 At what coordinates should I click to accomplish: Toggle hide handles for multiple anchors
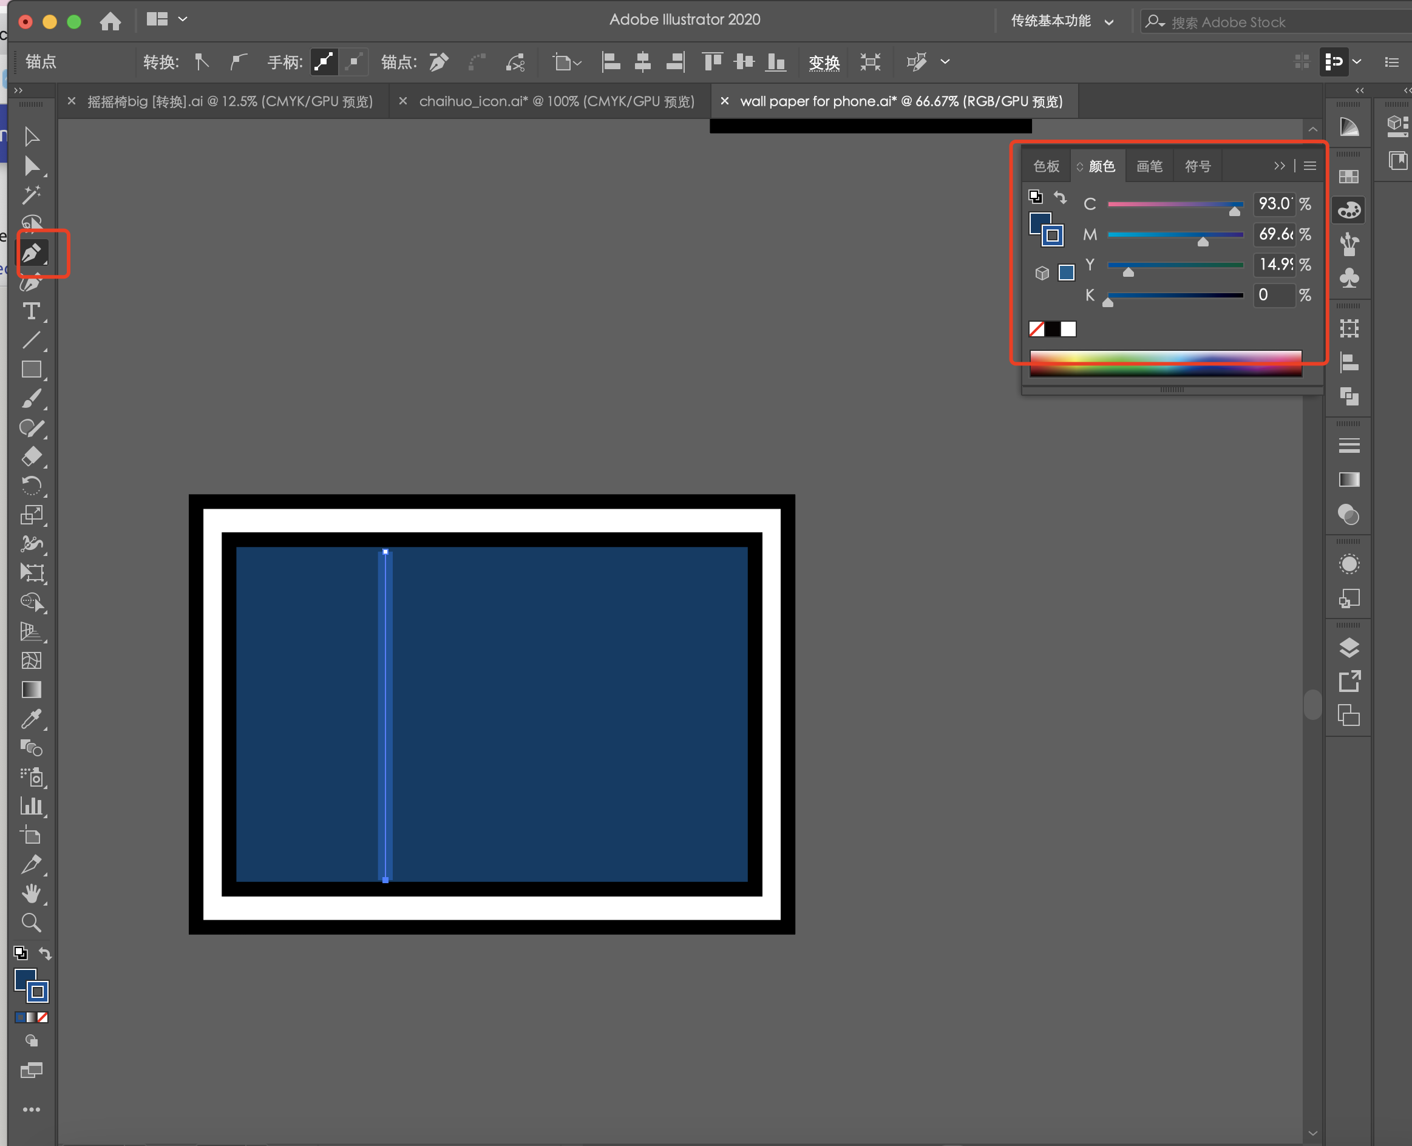tap(354, 62)
